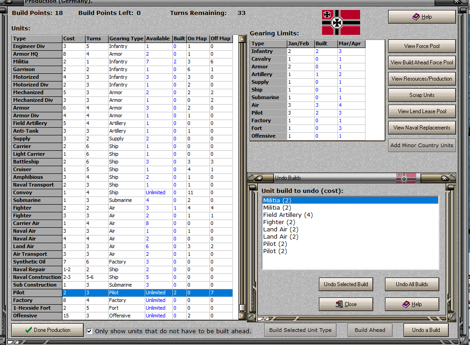Image resolution: width=470 pixels, height=345 pixels.
Task: Toggle only show units not built ahead checkbox
Action: click(89, 331)
